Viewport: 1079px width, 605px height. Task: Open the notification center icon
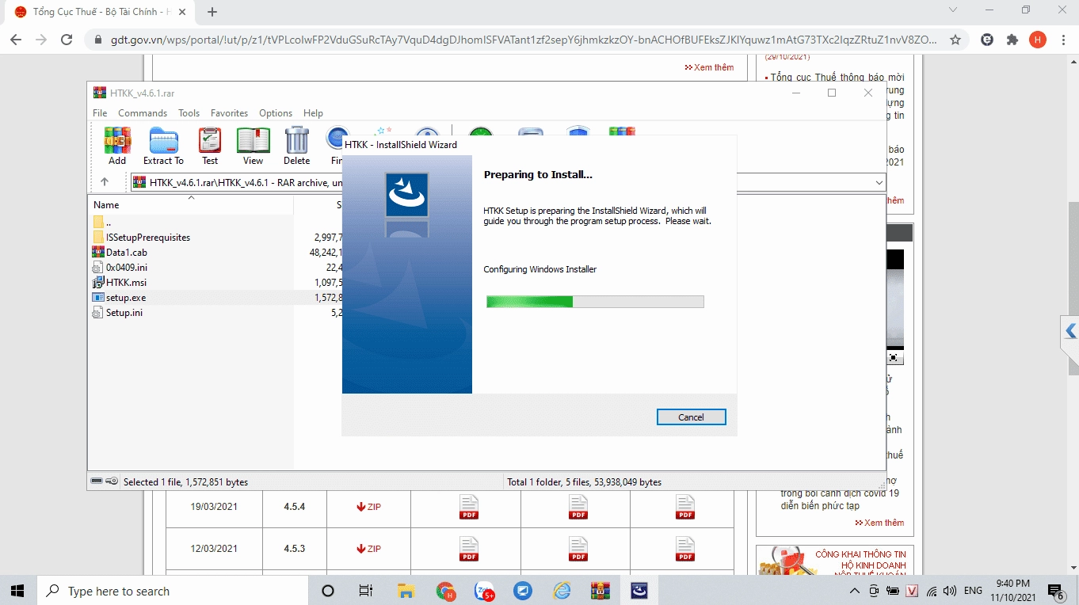click(x=1056, y=591)
